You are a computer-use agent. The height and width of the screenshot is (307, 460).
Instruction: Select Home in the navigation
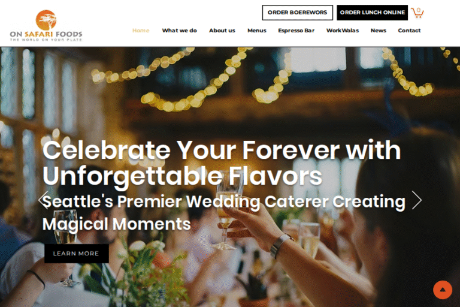[141, 31]
